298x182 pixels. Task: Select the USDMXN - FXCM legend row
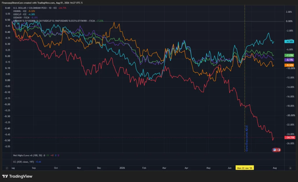25,18
